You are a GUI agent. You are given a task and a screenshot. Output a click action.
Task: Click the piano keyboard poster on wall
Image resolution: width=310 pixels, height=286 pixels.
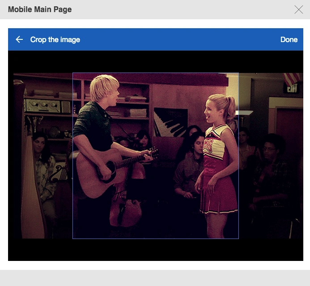tap(170, 121)
